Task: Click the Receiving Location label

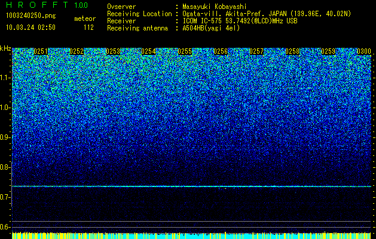Action: pyautogui.click(x=139, y=14)
